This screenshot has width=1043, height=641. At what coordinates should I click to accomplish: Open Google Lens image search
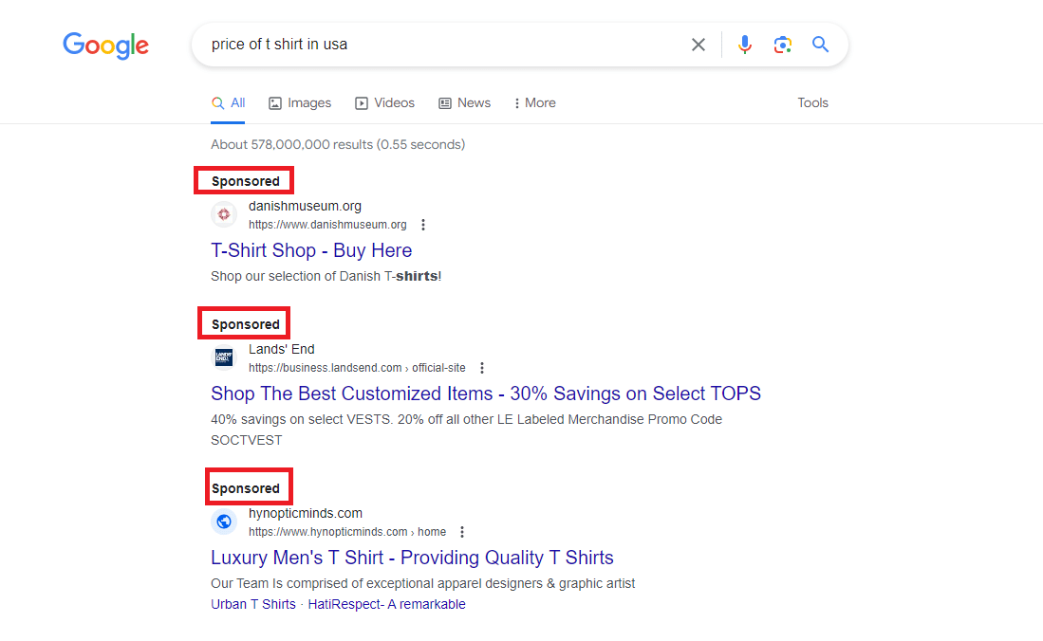point(782,45)
